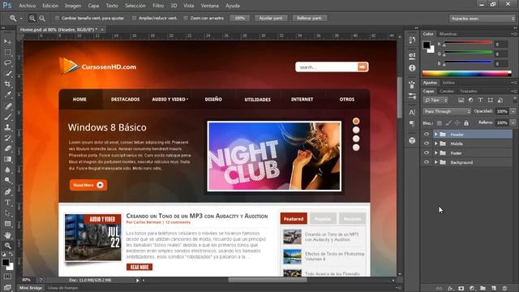Select the Dodge tool
519x292 pixels.
point(7,180)
